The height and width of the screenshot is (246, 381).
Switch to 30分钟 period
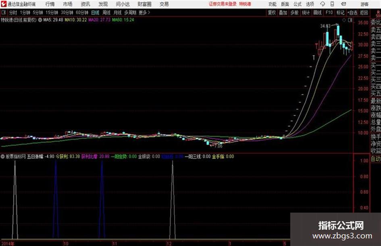point(67,13)
